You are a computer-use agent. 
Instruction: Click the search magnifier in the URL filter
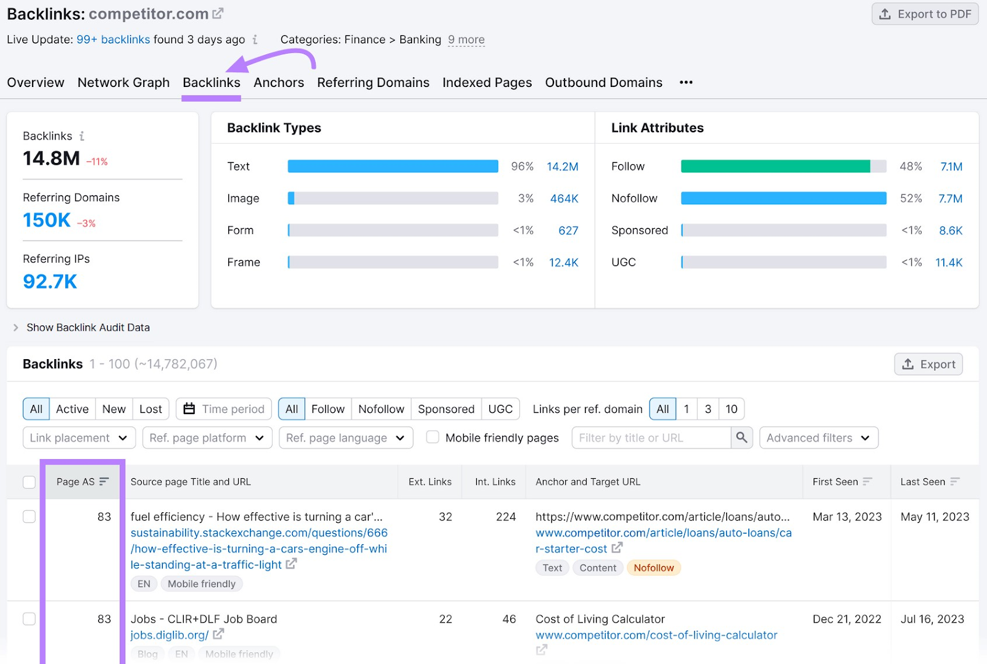coord(741,438)
